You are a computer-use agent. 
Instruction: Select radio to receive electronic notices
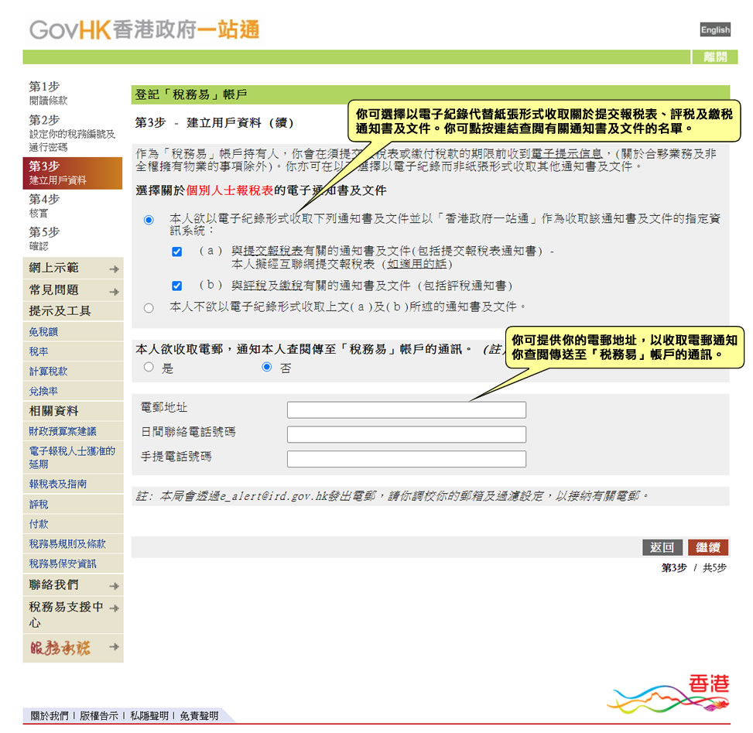pyautogui.click(x=149, y=221)
